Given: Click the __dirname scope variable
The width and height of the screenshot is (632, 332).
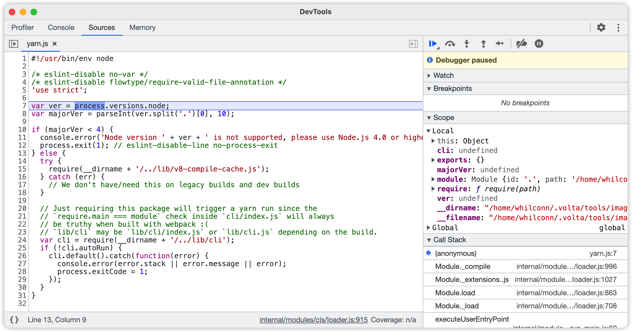Looking at the screenshot, I should [532, 208].
